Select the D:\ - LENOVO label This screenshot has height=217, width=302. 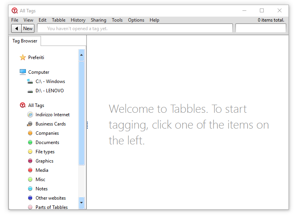click(x=49, y=91)
